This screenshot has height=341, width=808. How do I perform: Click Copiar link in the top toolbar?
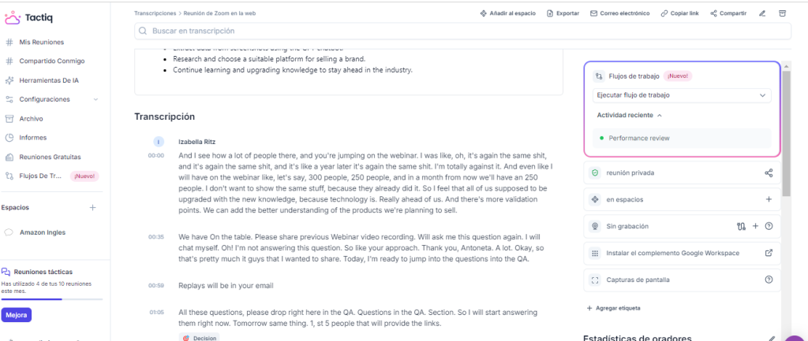[x=680, y=13]
